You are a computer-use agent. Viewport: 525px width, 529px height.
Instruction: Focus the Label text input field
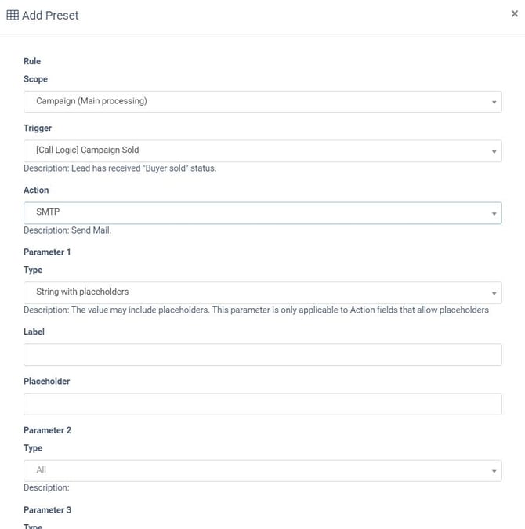point(262,354)
